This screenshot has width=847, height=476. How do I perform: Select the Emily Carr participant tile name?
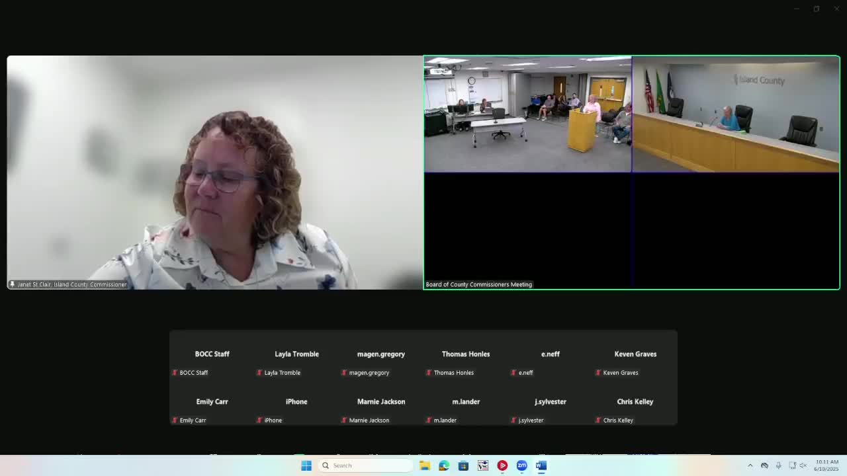tap(212, 402)
